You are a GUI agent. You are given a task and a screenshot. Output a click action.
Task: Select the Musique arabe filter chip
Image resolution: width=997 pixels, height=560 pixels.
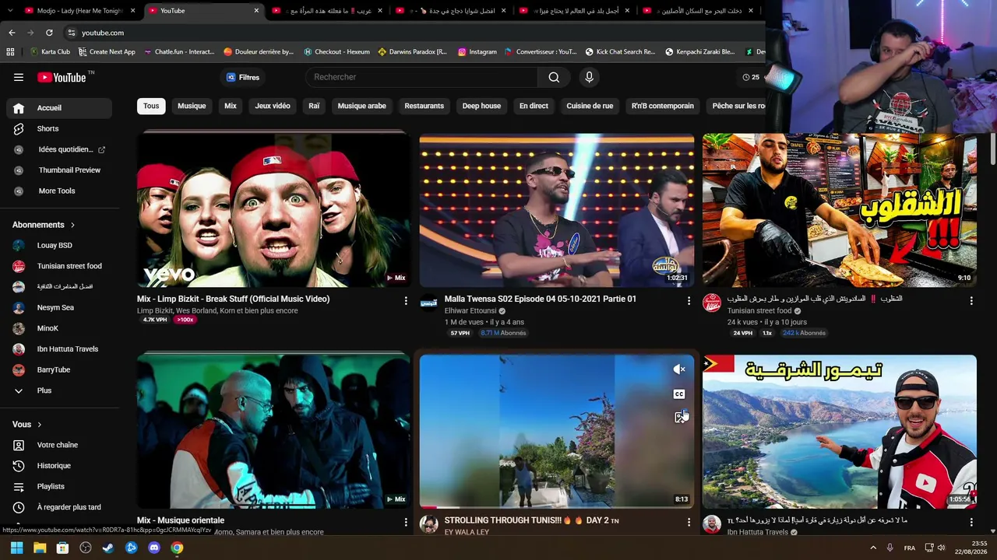(361, 106)
